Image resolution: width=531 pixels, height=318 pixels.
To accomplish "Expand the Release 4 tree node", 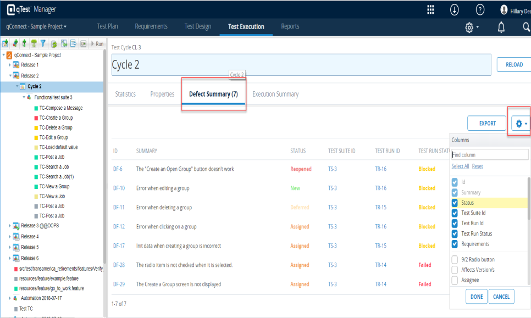I will (9, 237).
